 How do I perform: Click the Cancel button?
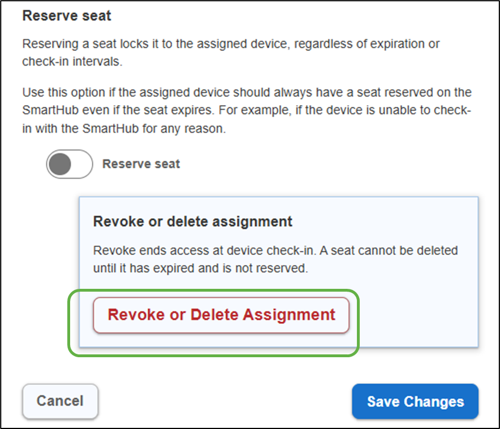(60, 401)
